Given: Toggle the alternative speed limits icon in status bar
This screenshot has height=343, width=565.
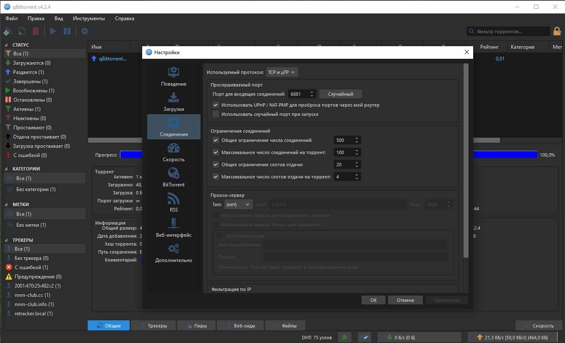Looking at the screenshot, I should [x=365, y=337].
